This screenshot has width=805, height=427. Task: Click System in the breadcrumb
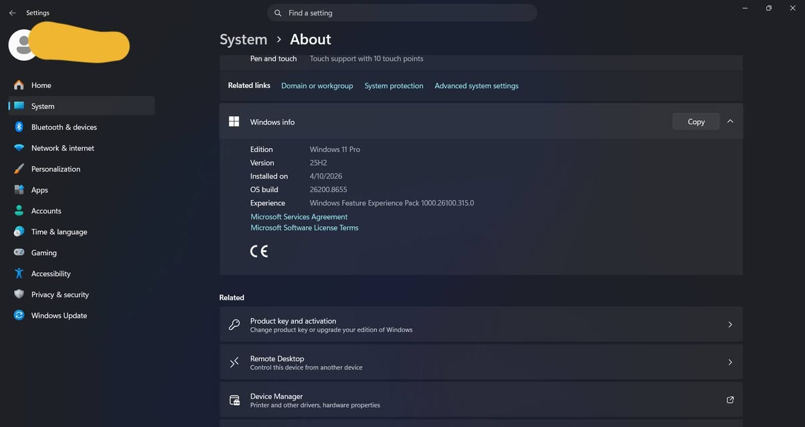pos(243,39)
